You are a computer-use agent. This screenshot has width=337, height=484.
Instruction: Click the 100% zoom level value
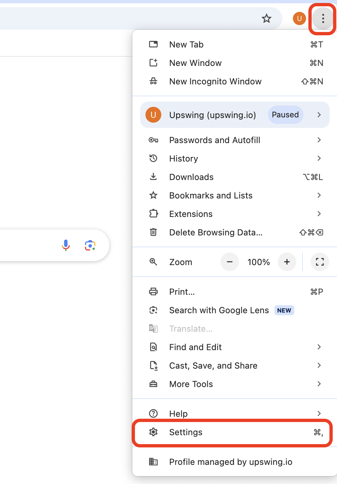click(x=259, y=262)
